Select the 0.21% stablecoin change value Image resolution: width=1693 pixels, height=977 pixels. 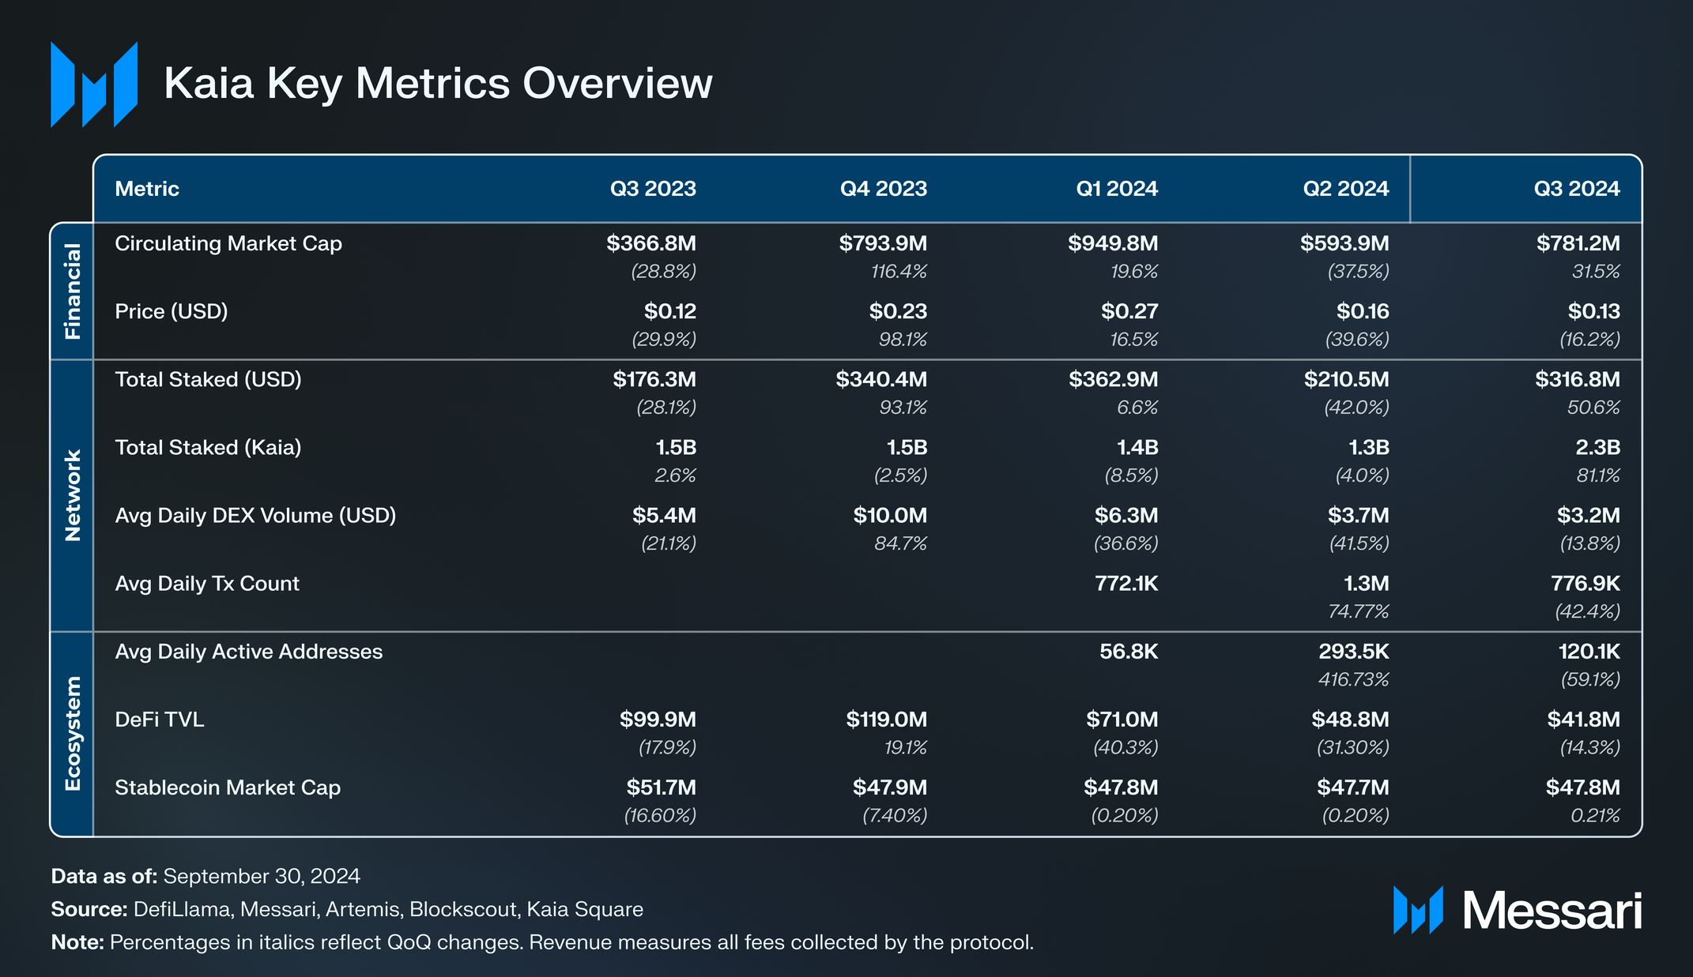click(1596, 816)
